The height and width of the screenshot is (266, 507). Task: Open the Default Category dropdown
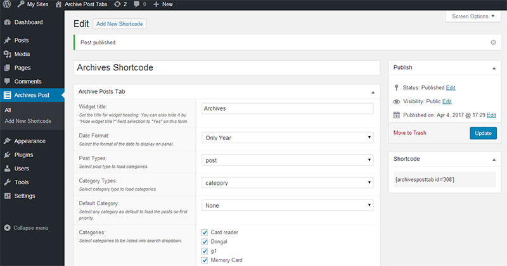288,206
